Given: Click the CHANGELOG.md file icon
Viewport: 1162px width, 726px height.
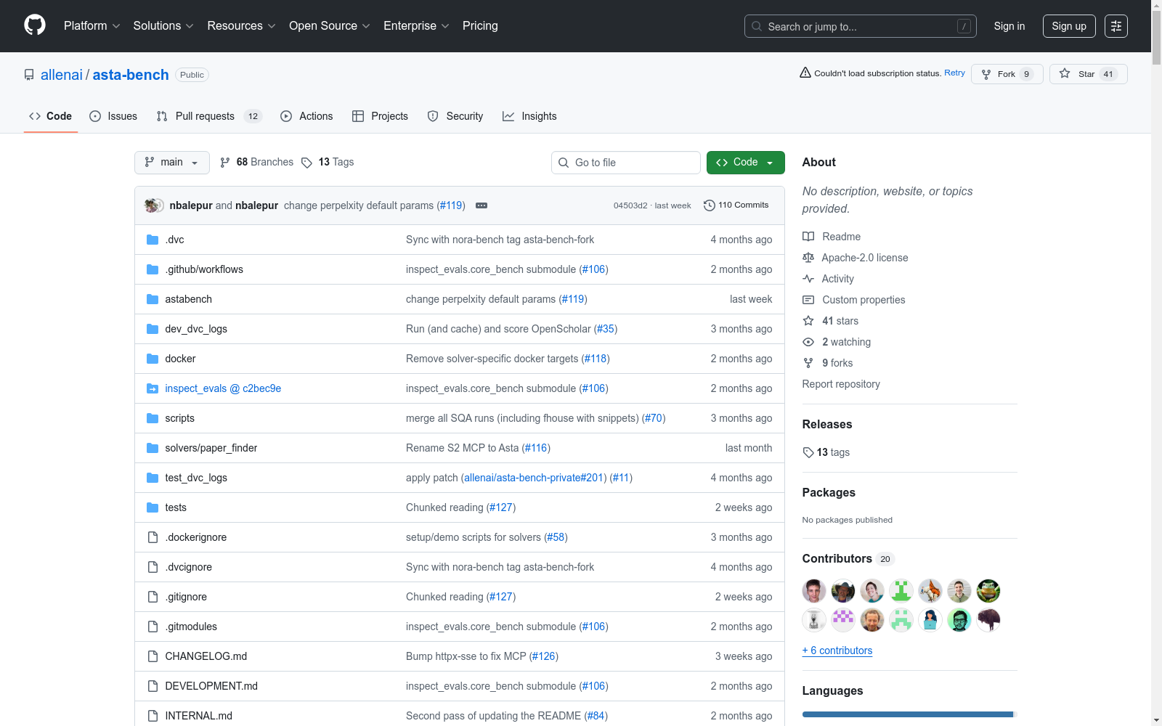Looking at the screenshot, I should (153, 656).
